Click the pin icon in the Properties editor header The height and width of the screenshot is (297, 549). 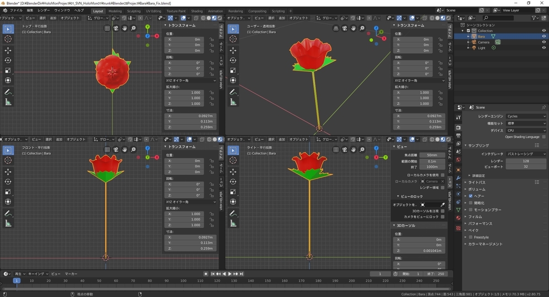[544, 107]
